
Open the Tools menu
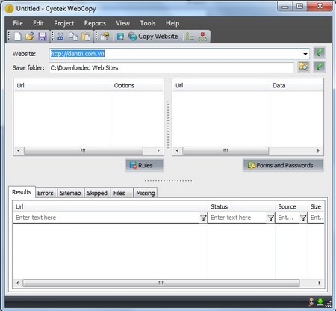click(x=148, y=23)
